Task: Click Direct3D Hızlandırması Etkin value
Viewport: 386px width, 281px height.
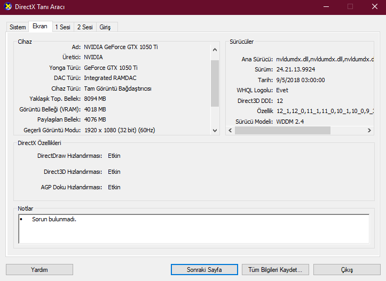Action: tap(114, 172)
